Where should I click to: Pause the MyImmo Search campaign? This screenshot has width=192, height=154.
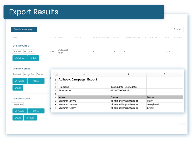(30, 118)
